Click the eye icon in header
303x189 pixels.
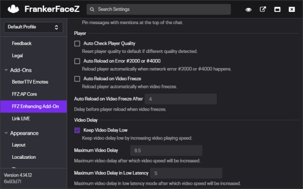[249, 9]
